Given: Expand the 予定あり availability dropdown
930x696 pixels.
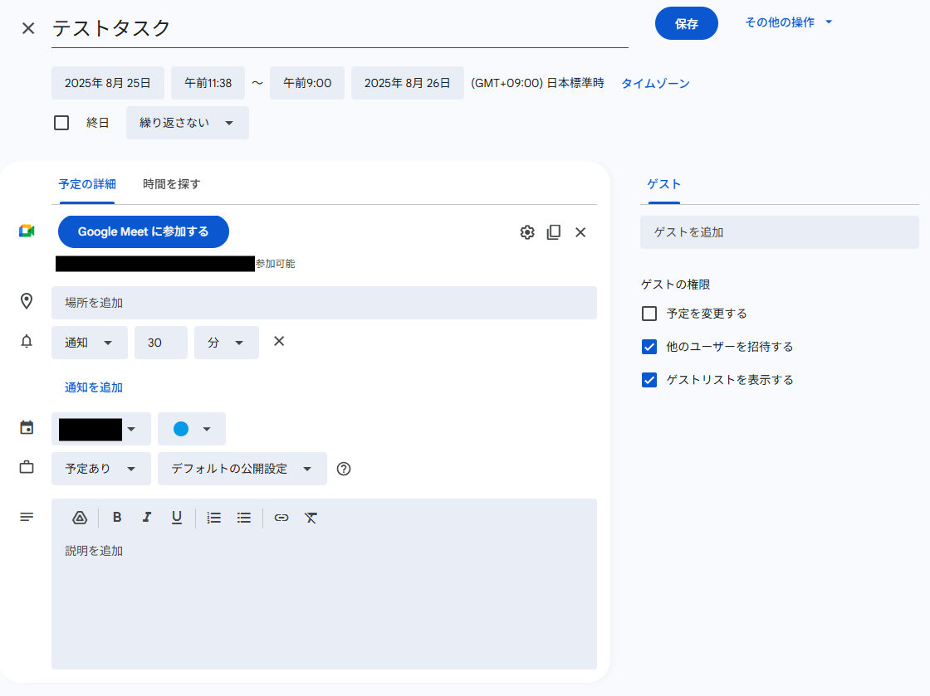Looking at the screenshot, I should [x=100, y=469].
